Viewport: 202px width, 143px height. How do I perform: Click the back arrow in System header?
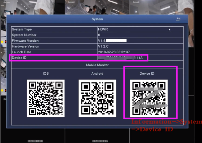(x=178, y=19)
